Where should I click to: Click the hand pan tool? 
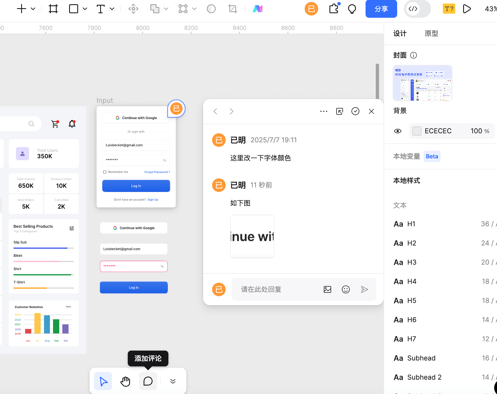click(x=125, y=381)
